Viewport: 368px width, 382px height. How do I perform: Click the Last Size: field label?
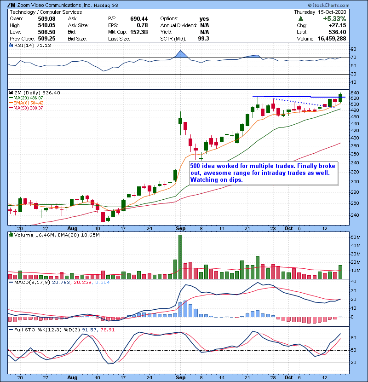[x=119, y=39]
